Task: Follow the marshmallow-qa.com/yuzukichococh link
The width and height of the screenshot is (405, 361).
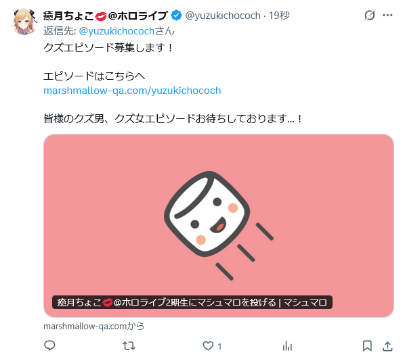Action: pyautogui.click(x=132, y=91)
